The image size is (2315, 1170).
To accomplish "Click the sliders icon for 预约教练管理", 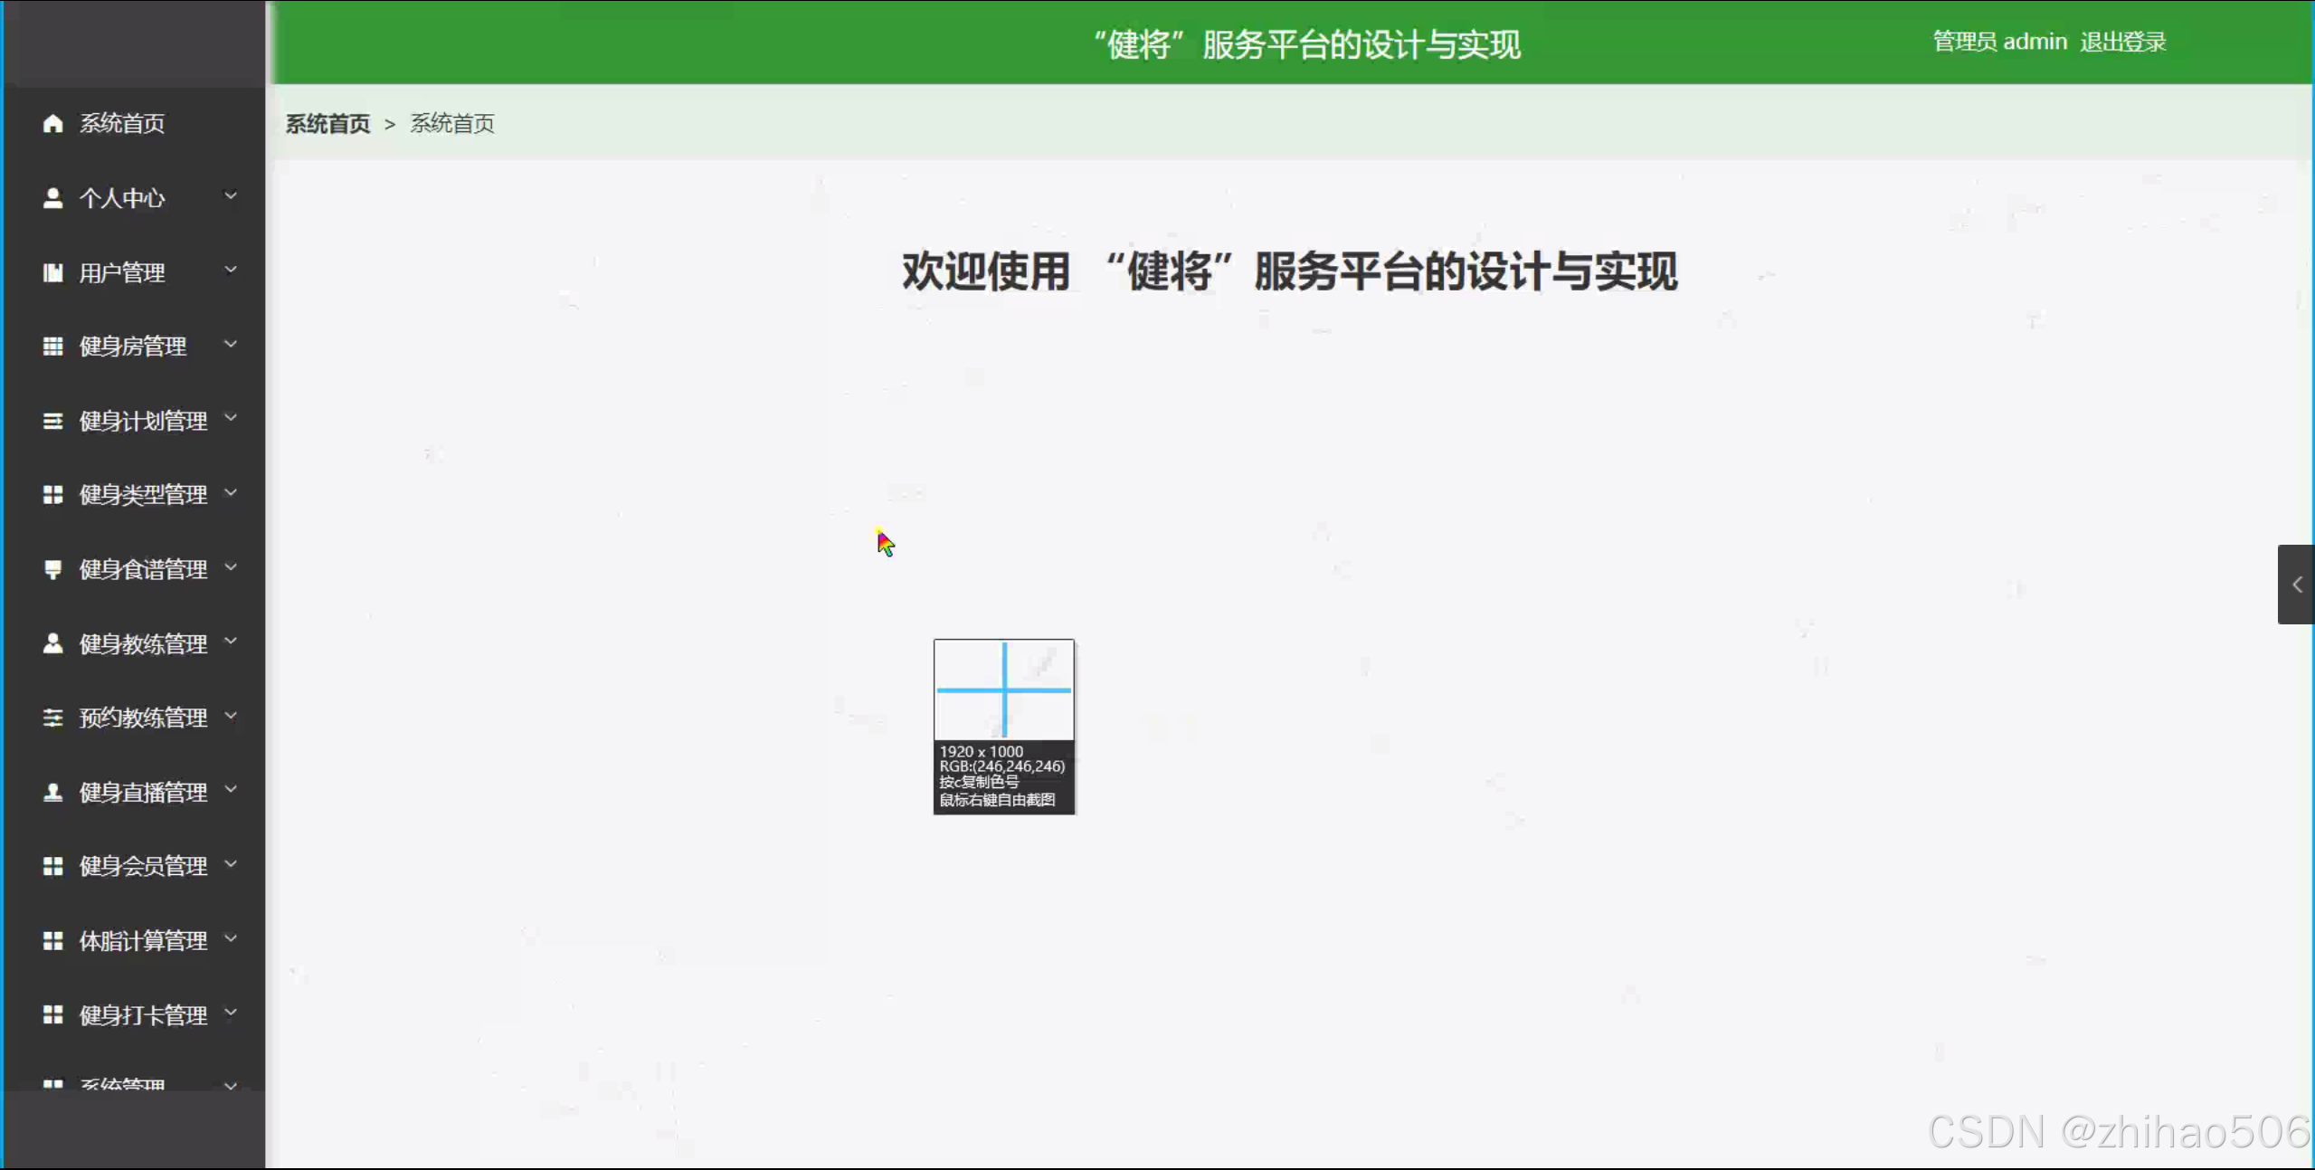I will pyautogui.click(x=52, y=718).
